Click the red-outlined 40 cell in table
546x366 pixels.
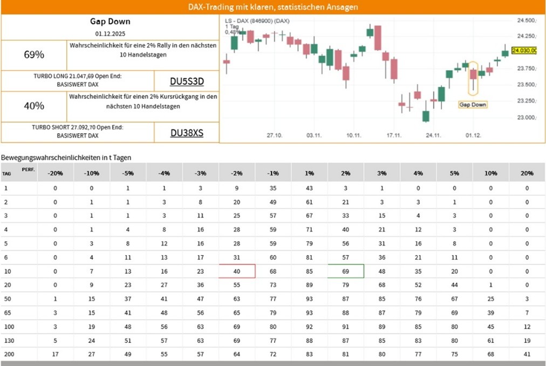(237, 271)
